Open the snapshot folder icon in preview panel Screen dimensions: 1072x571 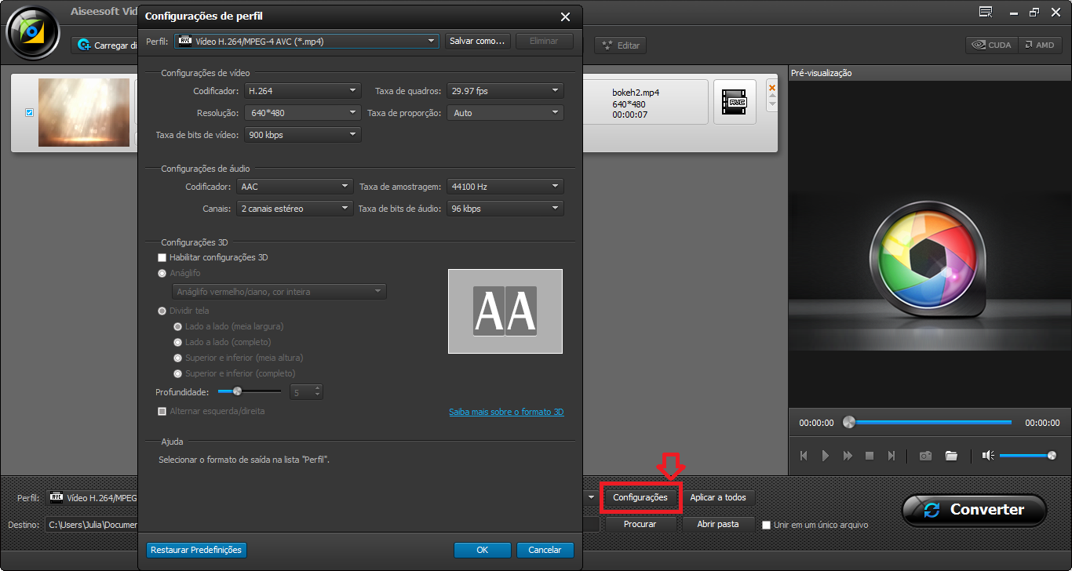pos(951,455)
